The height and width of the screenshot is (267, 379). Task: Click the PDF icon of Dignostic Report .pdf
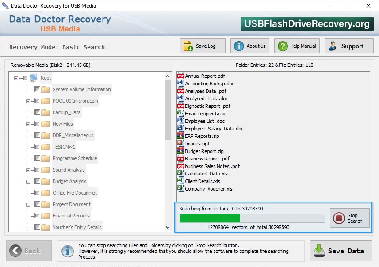[x=180, y=106]
